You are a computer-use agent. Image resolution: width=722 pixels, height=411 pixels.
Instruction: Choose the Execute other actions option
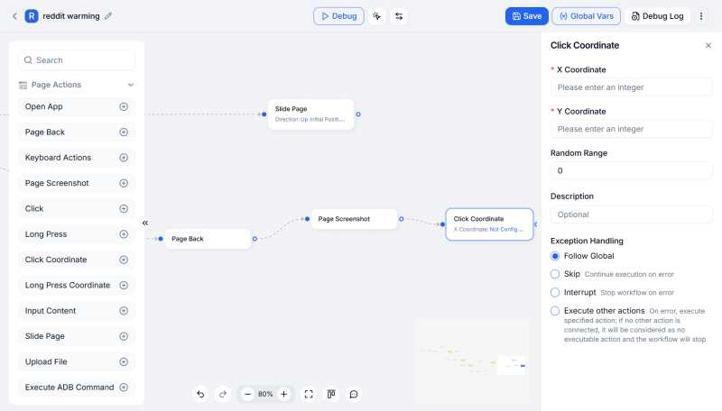[555, 311]
